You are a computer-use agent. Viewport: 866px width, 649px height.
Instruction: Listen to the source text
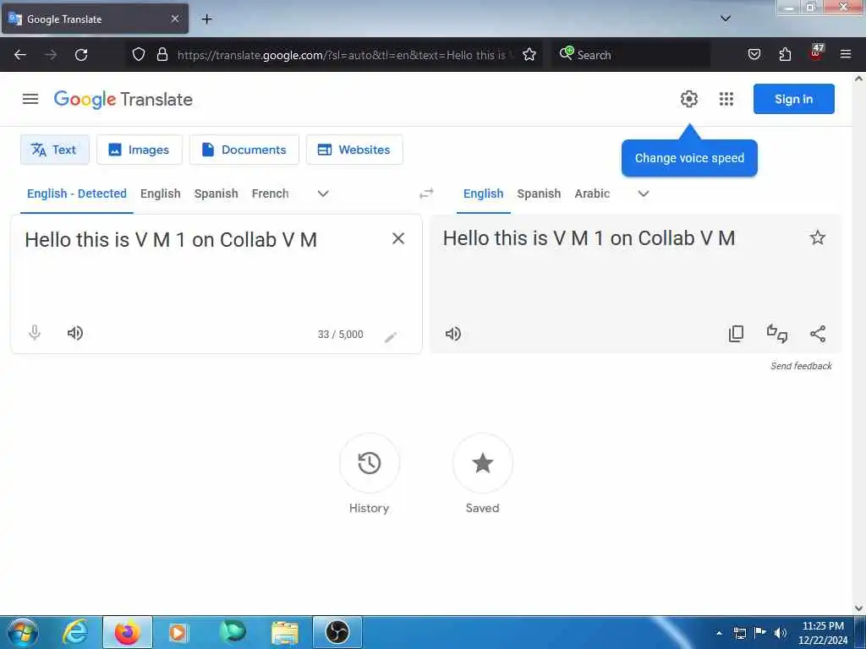tap(75, 333)
